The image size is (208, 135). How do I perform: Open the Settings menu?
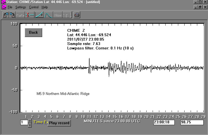click(21, 7)
